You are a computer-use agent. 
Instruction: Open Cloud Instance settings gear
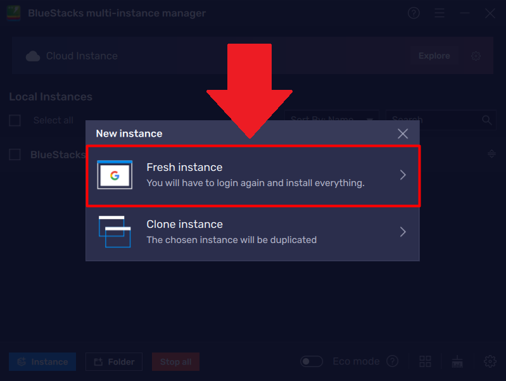coord(476,56)
